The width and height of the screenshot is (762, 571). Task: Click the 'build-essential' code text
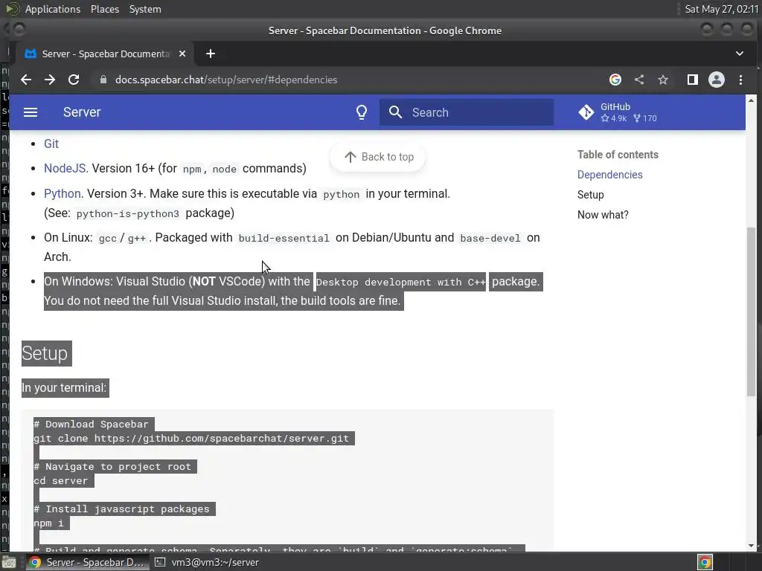(x=284, y=239)
